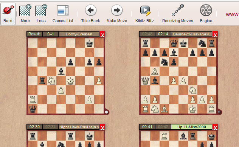Click white queen on Deurne21-Cravan420 board
The height and width of the screenshot is (147, 239).
[146, 81]
